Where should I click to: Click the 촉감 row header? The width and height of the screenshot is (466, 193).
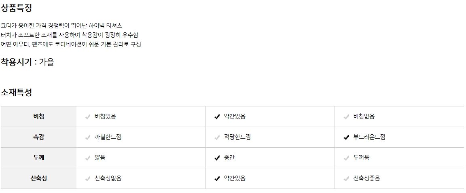tap(39, 137)
